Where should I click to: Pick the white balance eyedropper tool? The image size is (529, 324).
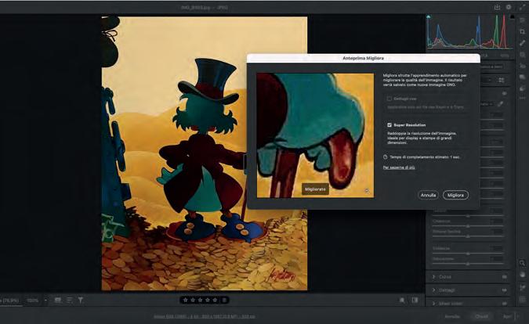coord(500,104)
